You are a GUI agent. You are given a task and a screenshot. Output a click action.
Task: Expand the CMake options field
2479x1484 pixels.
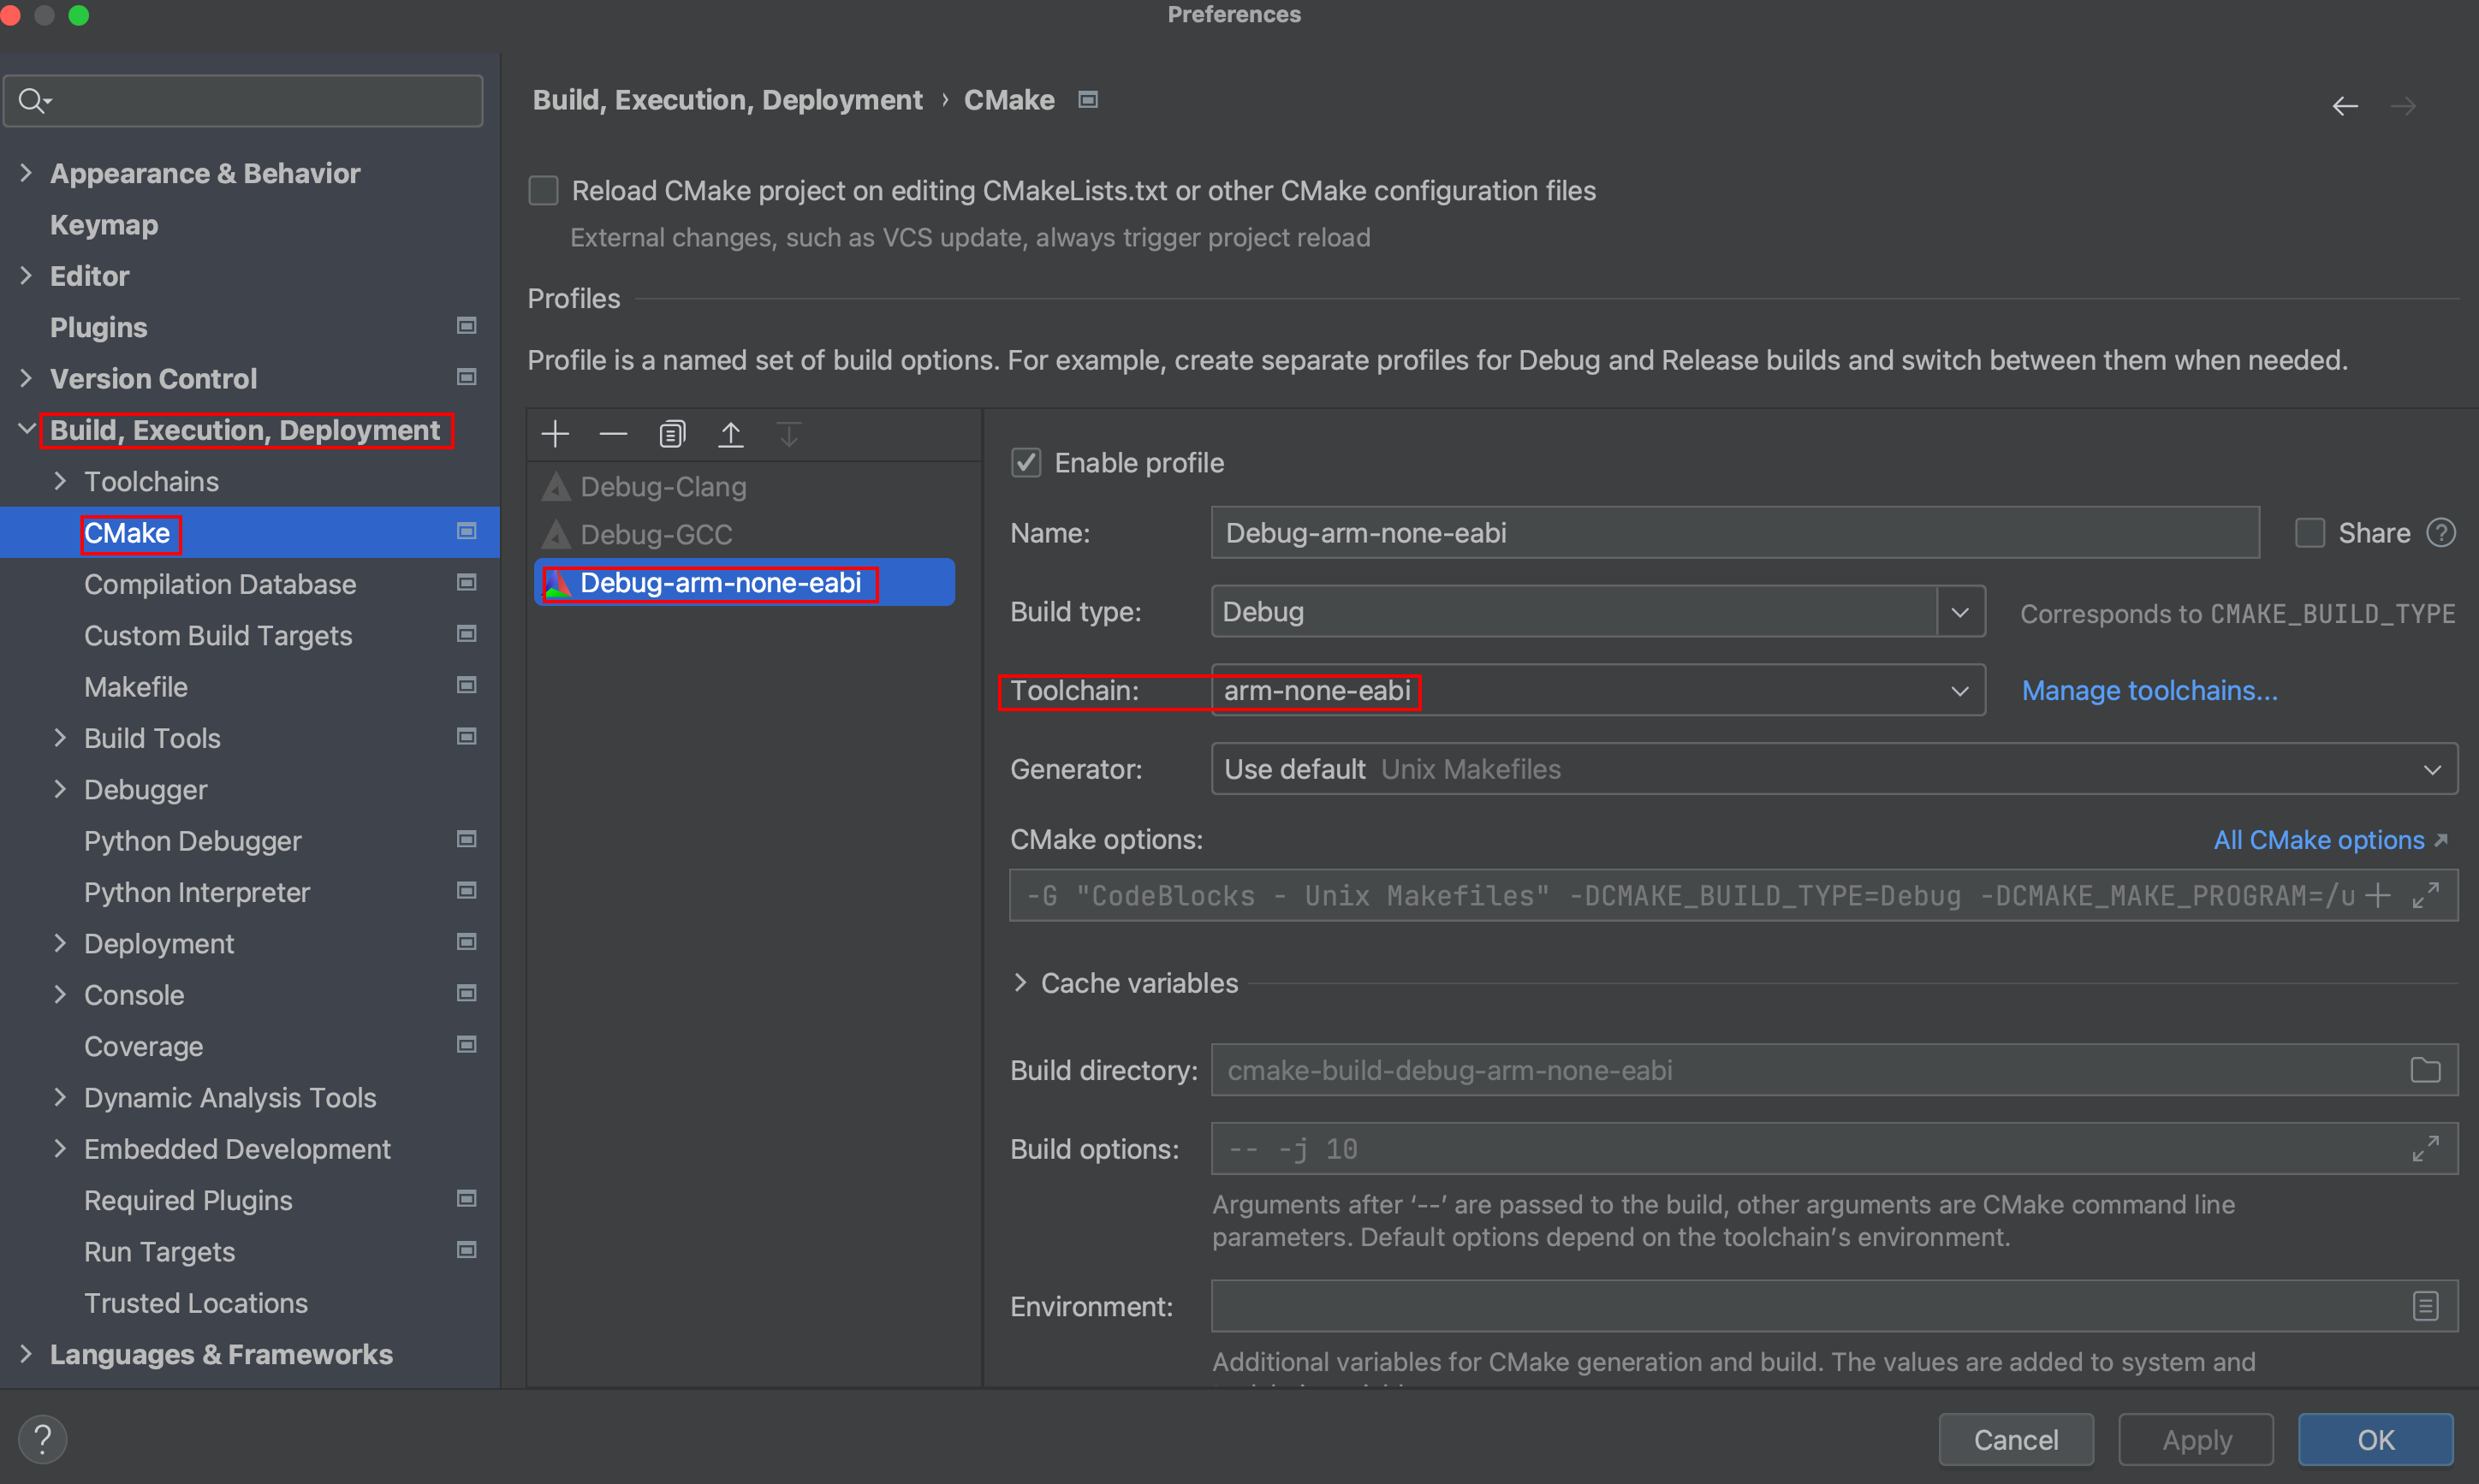(x=2425, y=895)
